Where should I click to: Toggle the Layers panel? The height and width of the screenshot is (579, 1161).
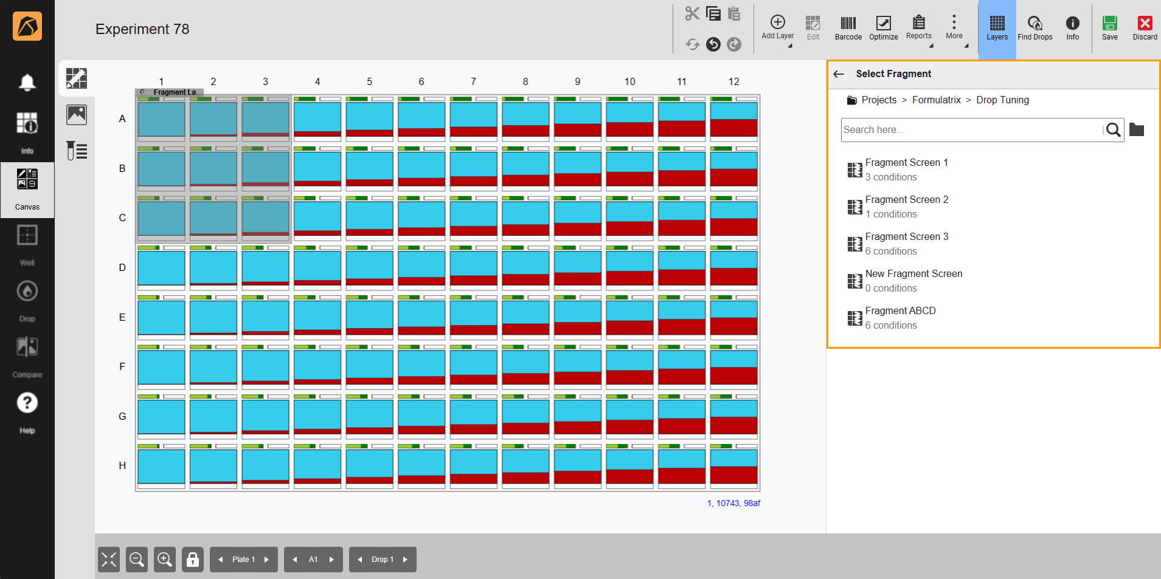(x=997, y=29)
